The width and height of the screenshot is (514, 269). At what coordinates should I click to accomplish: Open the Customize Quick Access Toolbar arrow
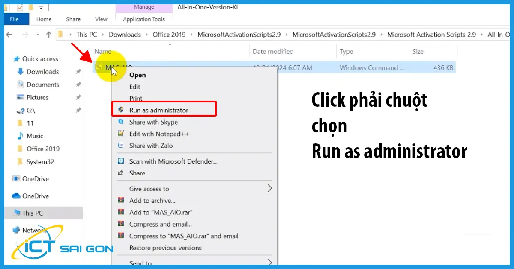[x=41, y=8]
